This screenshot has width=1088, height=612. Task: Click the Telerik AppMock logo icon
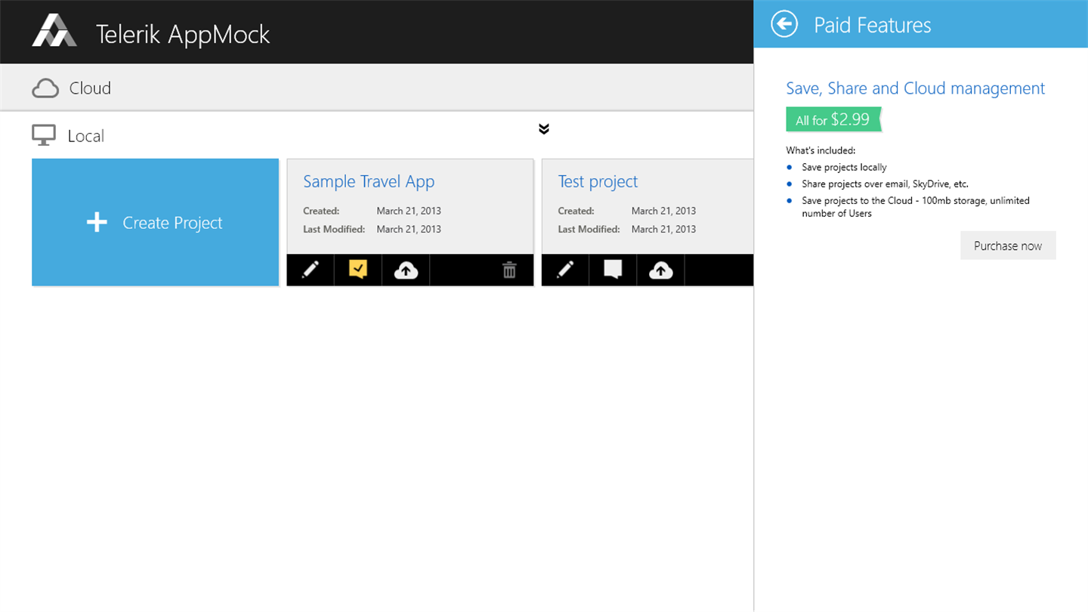[54, 32]
